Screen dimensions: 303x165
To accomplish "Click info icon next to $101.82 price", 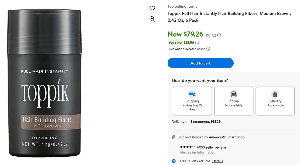I will coord(219,35).
